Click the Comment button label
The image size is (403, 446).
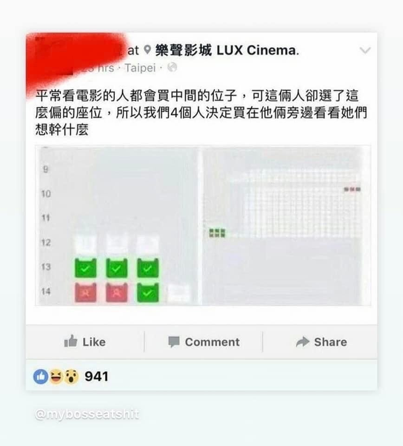(212, 342)
